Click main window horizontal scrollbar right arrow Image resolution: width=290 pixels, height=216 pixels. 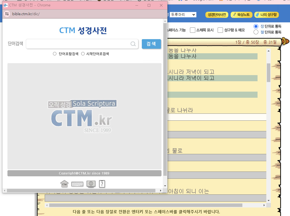pos(264,205)
